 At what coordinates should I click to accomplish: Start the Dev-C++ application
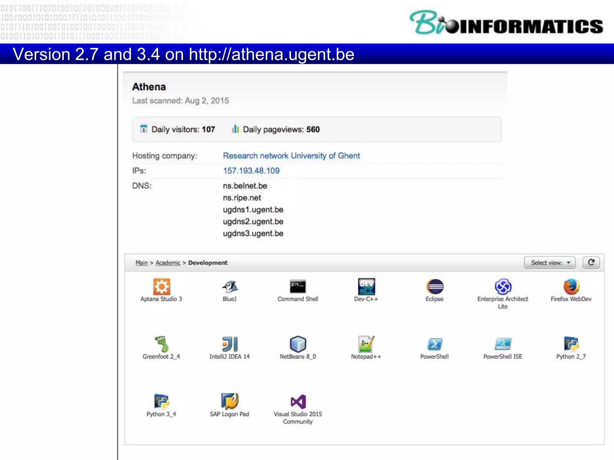366,287
